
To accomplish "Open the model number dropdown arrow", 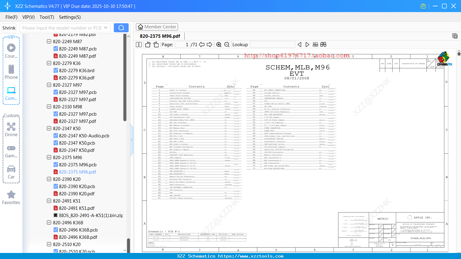I will pos(106,28).
